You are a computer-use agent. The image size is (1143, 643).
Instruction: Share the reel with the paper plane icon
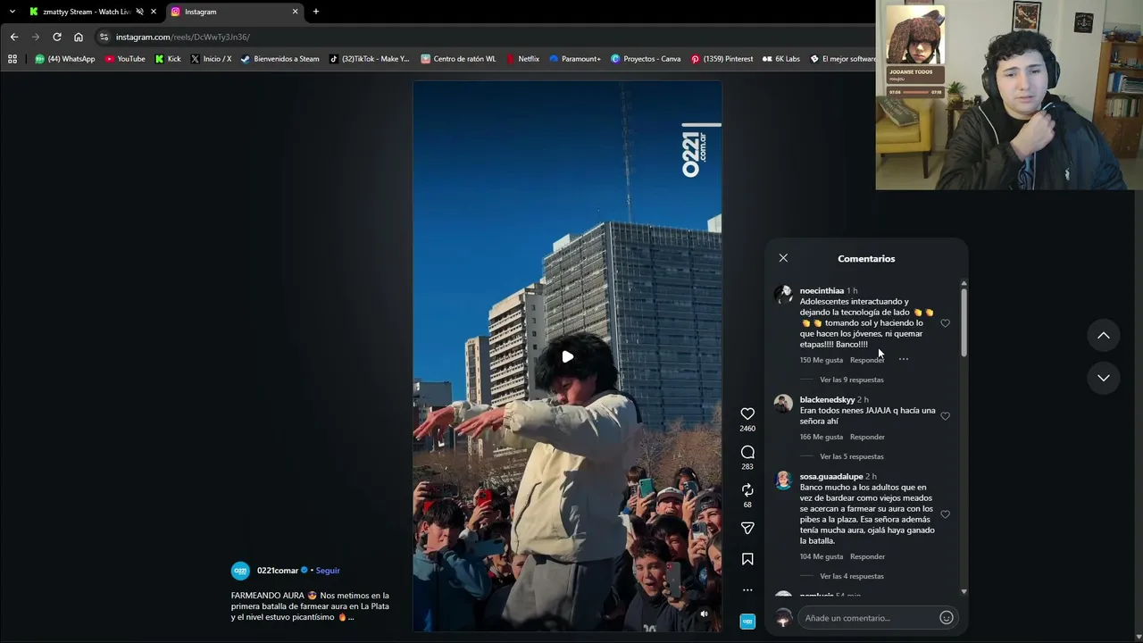747,529
